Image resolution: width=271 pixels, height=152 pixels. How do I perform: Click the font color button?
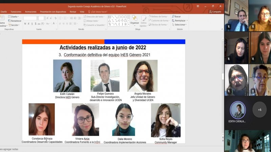[x=54, y=24]
